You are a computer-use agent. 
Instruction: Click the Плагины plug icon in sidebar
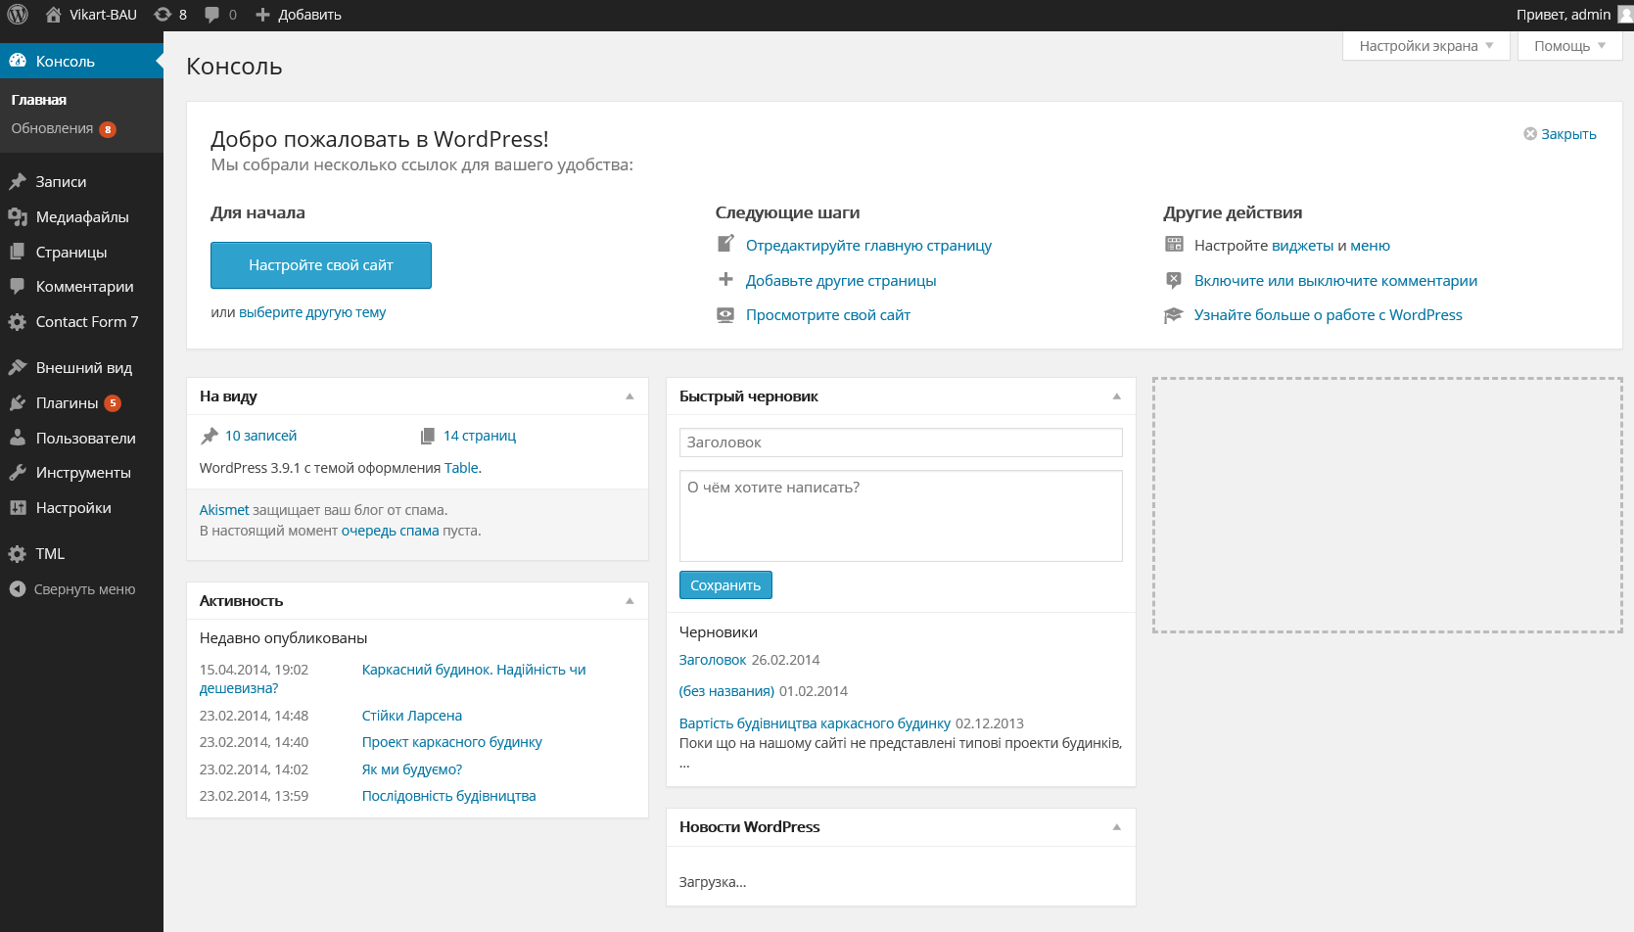click(18, 403)
